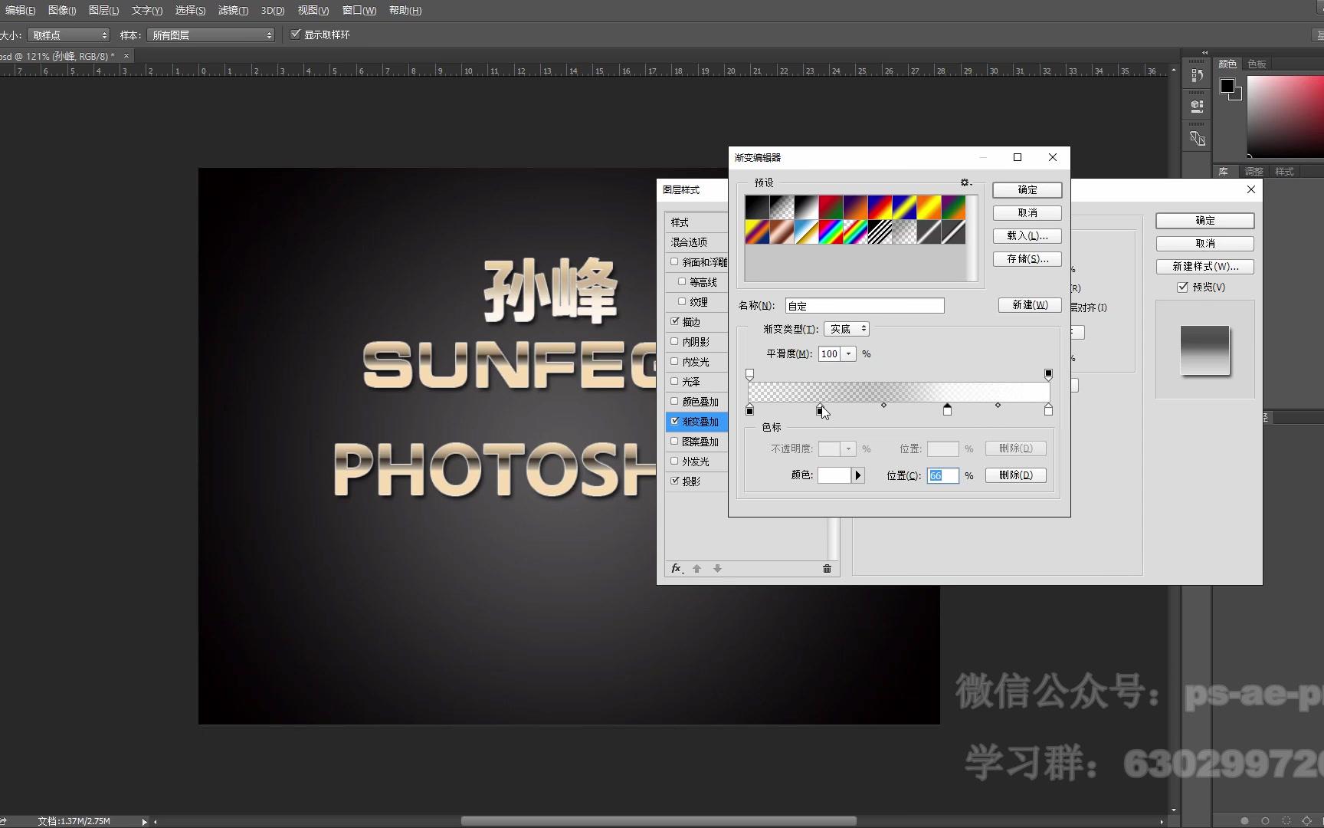Select the transparent stripes gradient preset
The image size is (1324, 828).
click(x=880, y=232)
